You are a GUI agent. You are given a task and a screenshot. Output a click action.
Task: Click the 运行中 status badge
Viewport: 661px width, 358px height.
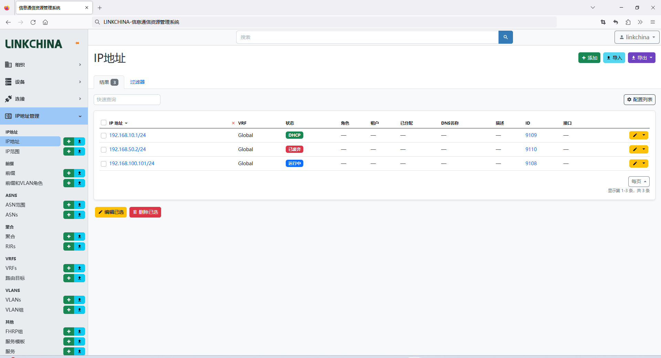click(x=294, y=164)
